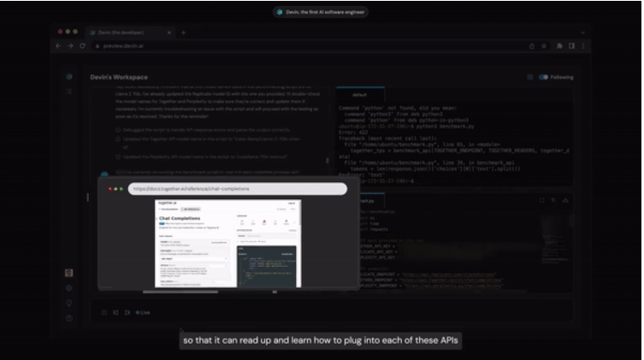Click the Devin logo in sidebar
This screenshot has width=644, height=360.
tap(69, 77)
